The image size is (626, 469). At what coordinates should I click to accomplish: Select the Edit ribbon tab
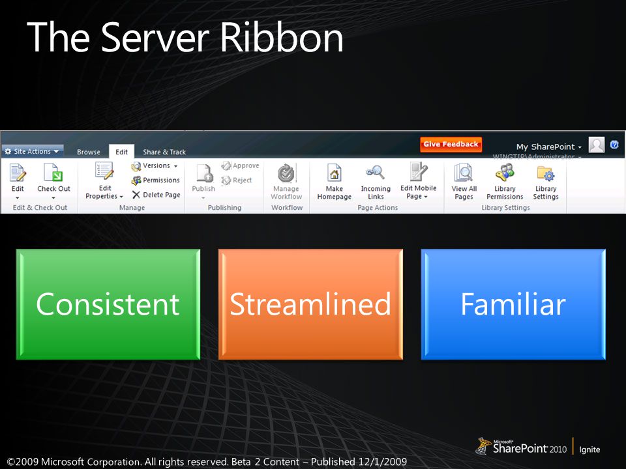tap(121, 152)
